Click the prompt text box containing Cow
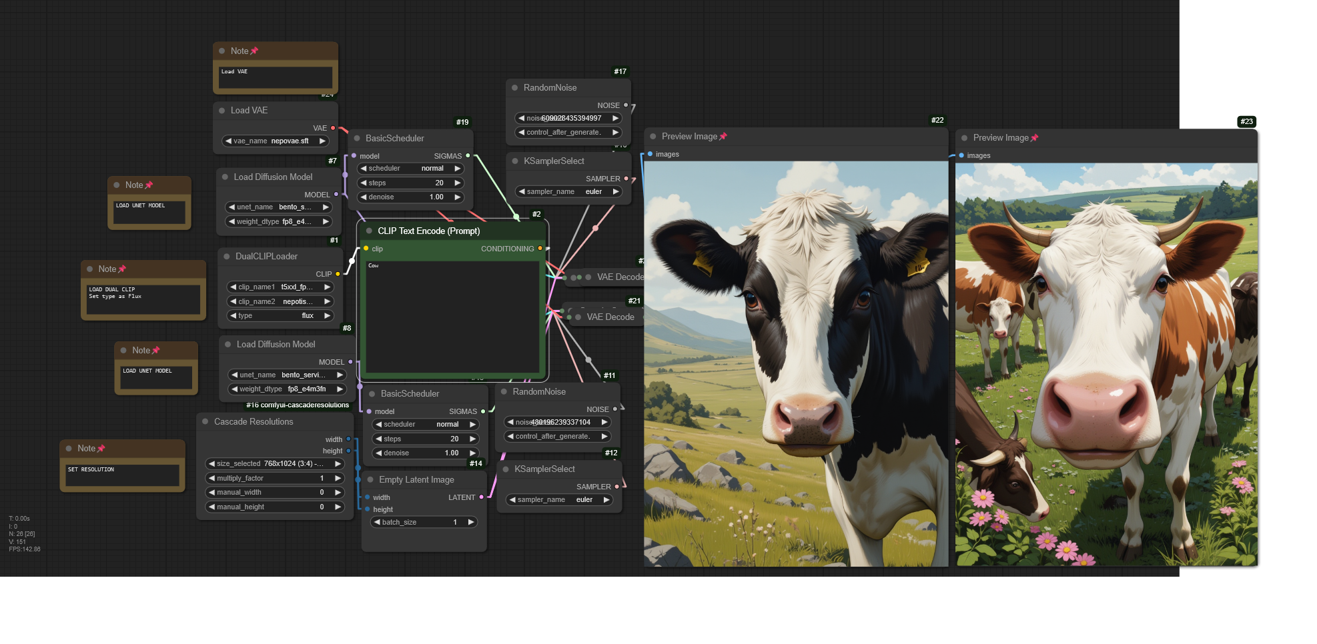 (x=452, y=317)
